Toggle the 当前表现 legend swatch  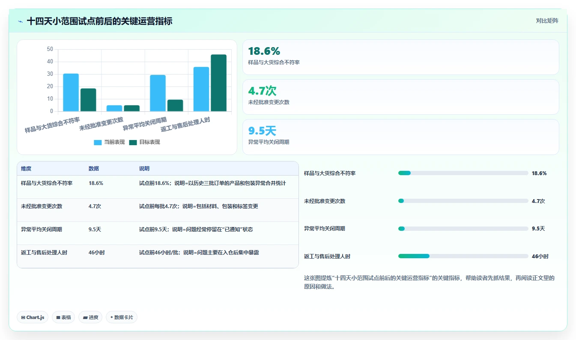tap(98, 142)
